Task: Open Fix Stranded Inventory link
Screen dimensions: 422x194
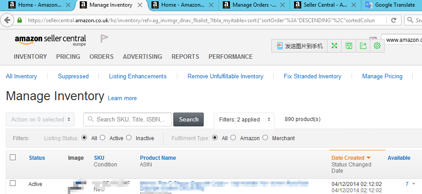Action: coord(312,77)
